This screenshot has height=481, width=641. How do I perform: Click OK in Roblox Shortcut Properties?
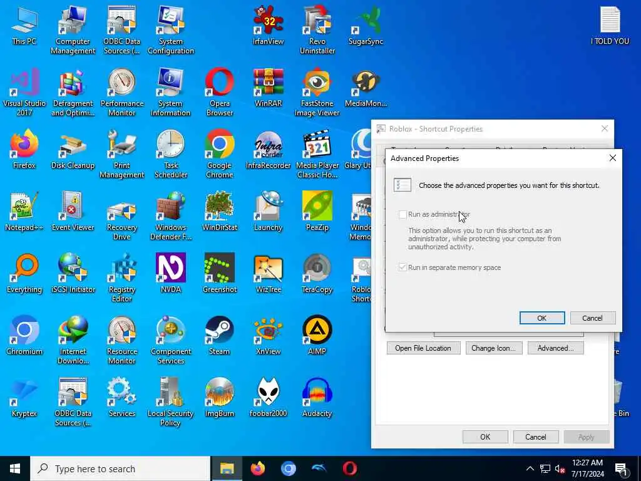click(x=485, y=437)
